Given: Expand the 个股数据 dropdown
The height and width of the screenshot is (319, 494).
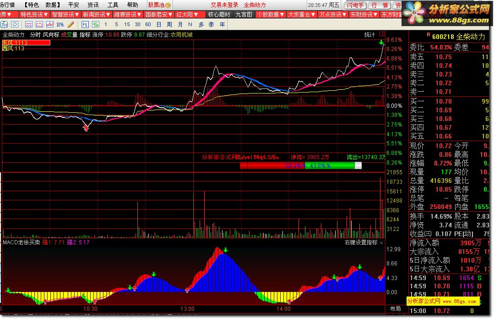Looking at the screenshot, I should tap(271, 15).
